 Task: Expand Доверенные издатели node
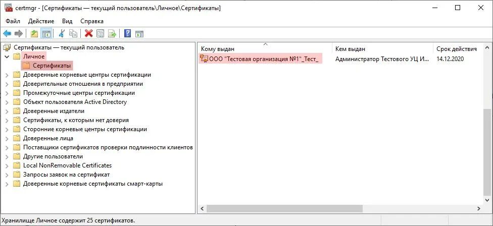7,111
